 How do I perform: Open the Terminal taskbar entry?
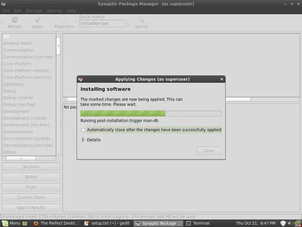click(x=209, y=223)
